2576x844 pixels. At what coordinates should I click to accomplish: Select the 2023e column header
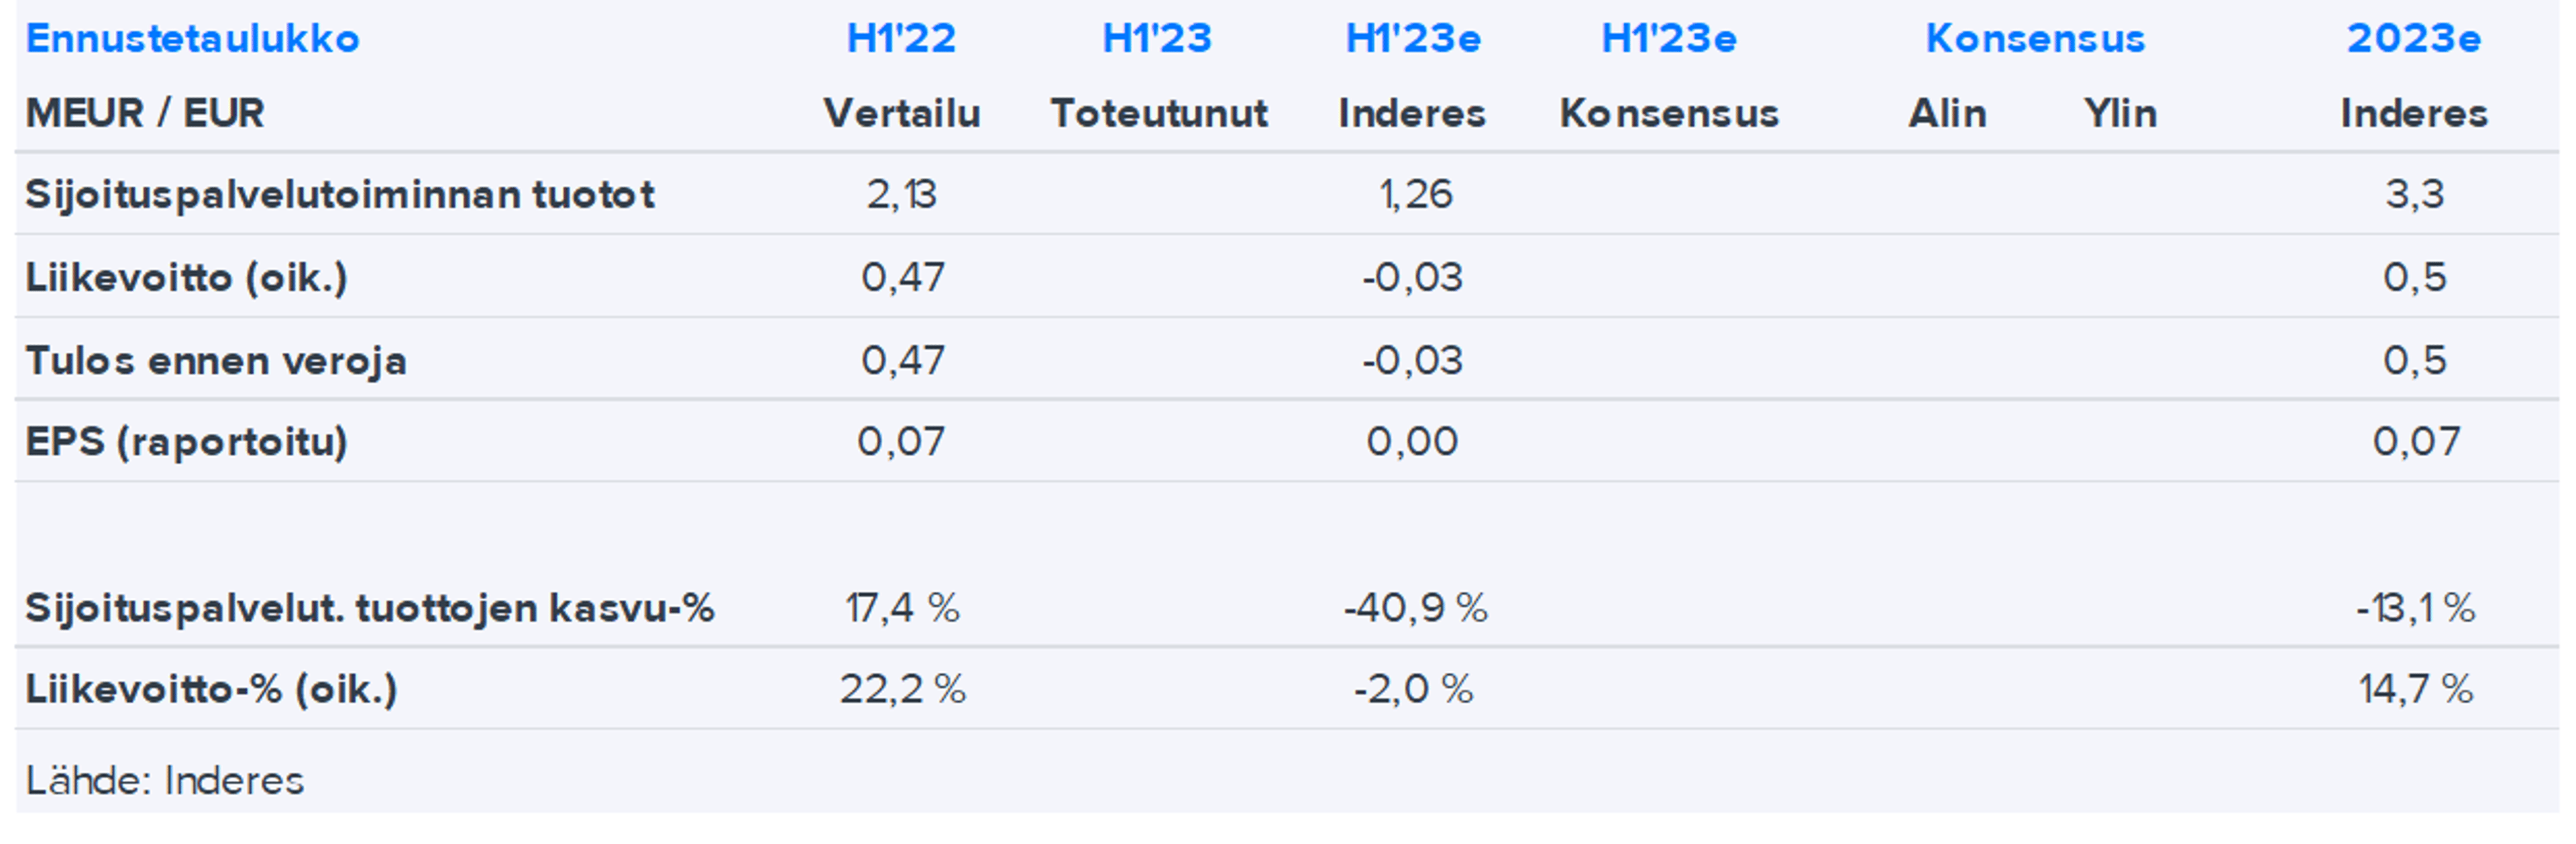2414,38
